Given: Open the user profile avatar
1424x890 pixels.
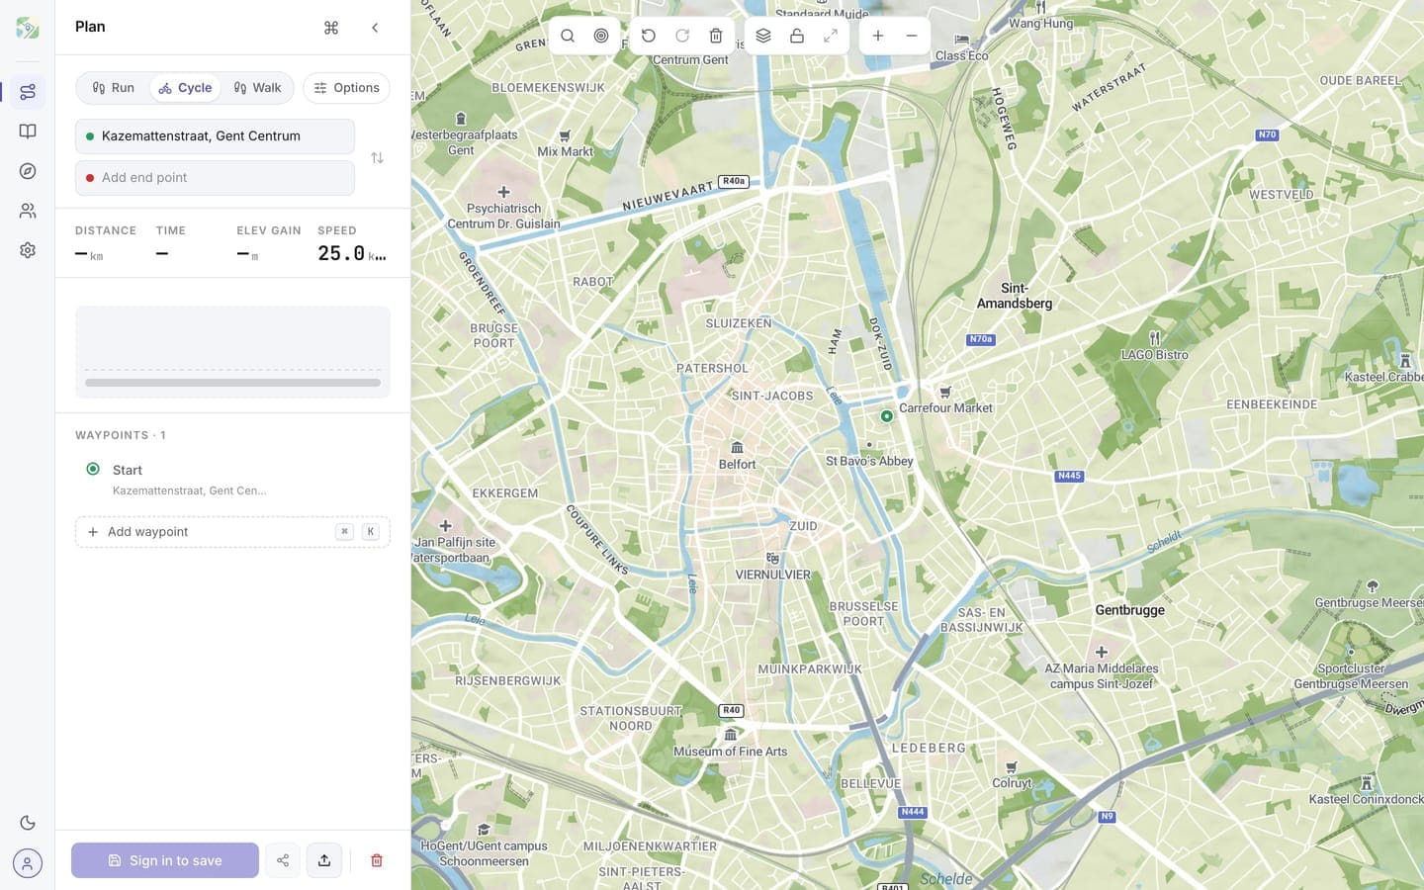Looking at the screenshot, I should [28, 863].
